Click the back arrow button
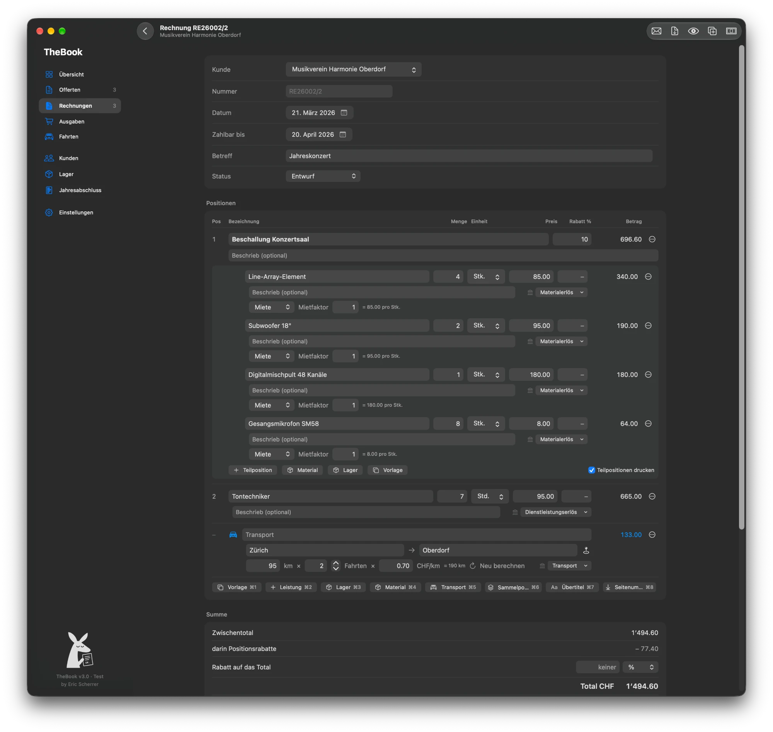773x732 pixels. (145, 31)
